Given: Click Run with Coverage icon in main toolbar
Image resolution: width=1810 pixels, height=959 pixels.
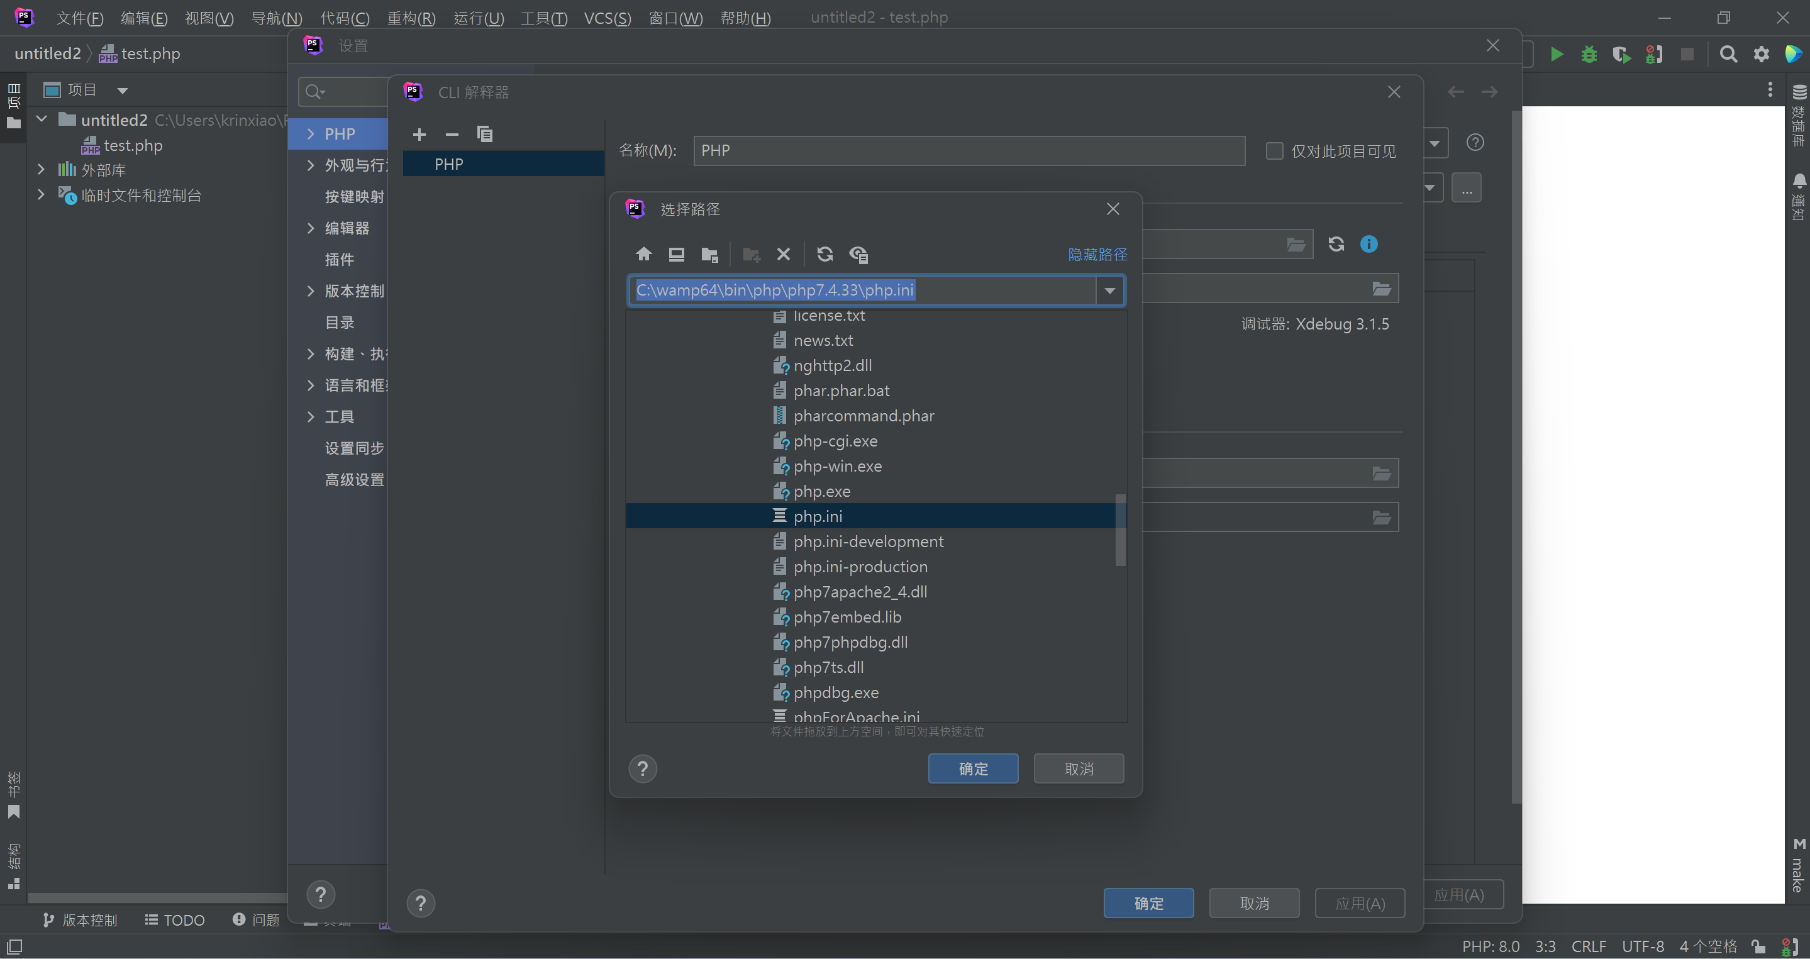Looking at the screenshot, I should click(1622, 54).
